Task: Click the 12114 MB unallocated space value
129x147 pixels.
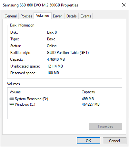Action: tap(55, 66)
